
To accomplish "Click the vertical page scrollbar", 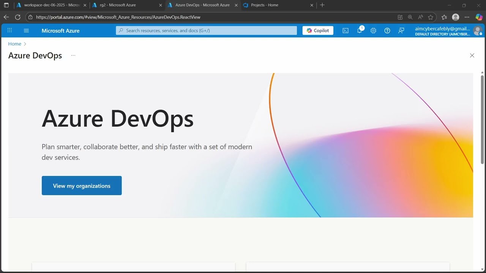I will pos(482,119).
